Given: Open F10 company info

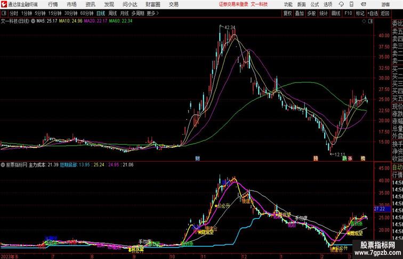Looking at the screenshot, I should (348, 13).
